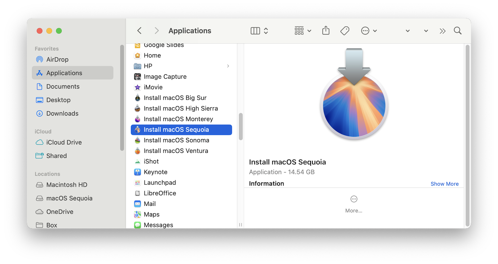Viewport: 498px width, 264px height.
Task: Switch view with the column view icon
Action: tap(255, 31)
